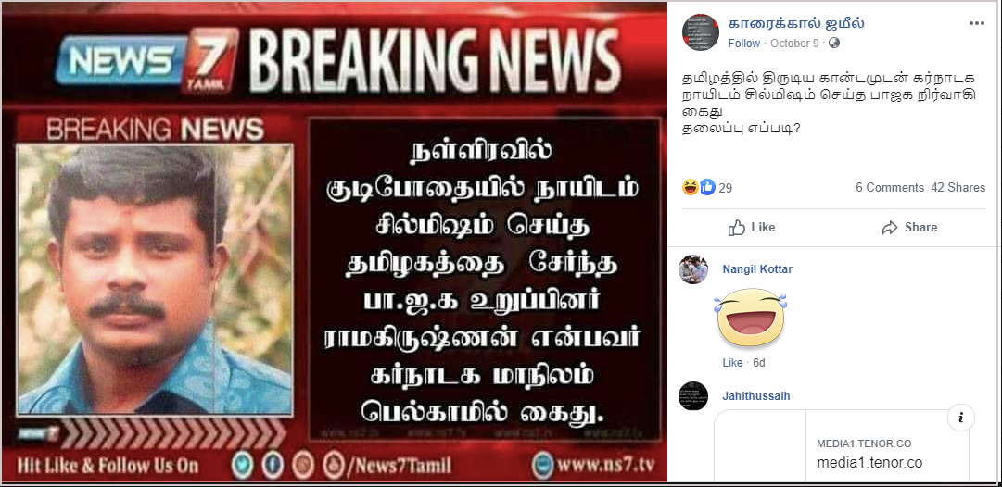Click the info icon on link preview
Image resolution: width=1002 pixels, height=487 pixels.
click(960, 418)
